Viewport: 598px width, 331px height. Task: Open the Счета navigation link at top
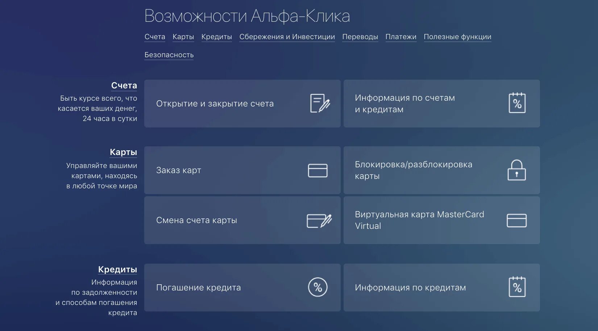[155, 37]
